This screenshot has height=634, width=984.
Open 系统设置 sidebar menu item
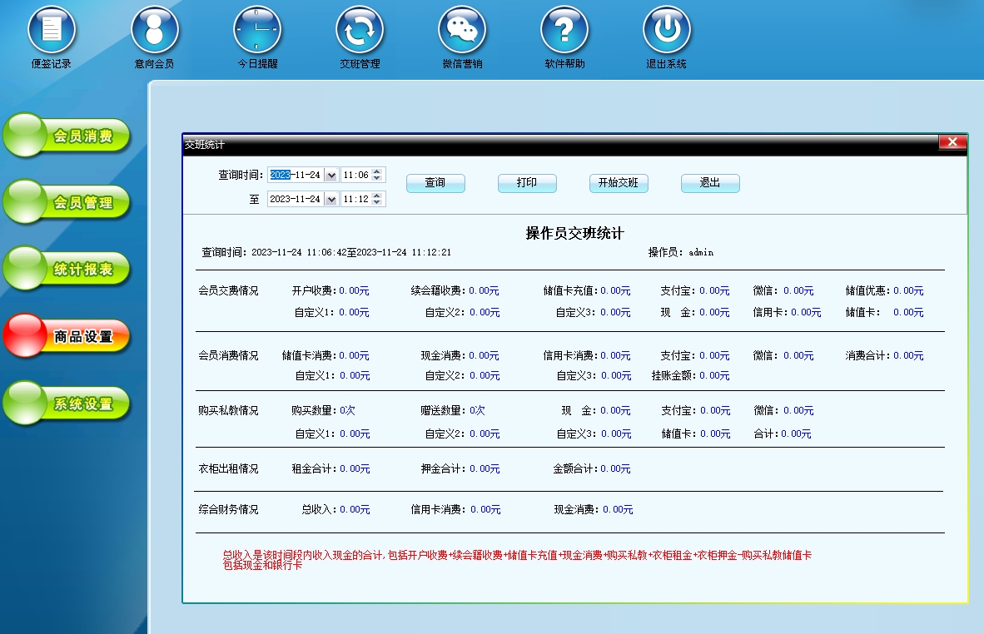pos(68,404)
